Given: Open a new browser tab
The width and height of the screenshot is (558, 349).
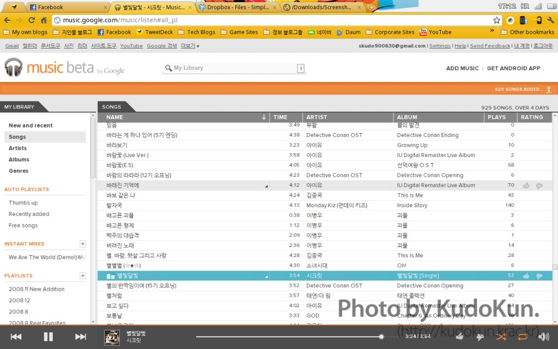Looking at the screenshot, I should (372, 7).
